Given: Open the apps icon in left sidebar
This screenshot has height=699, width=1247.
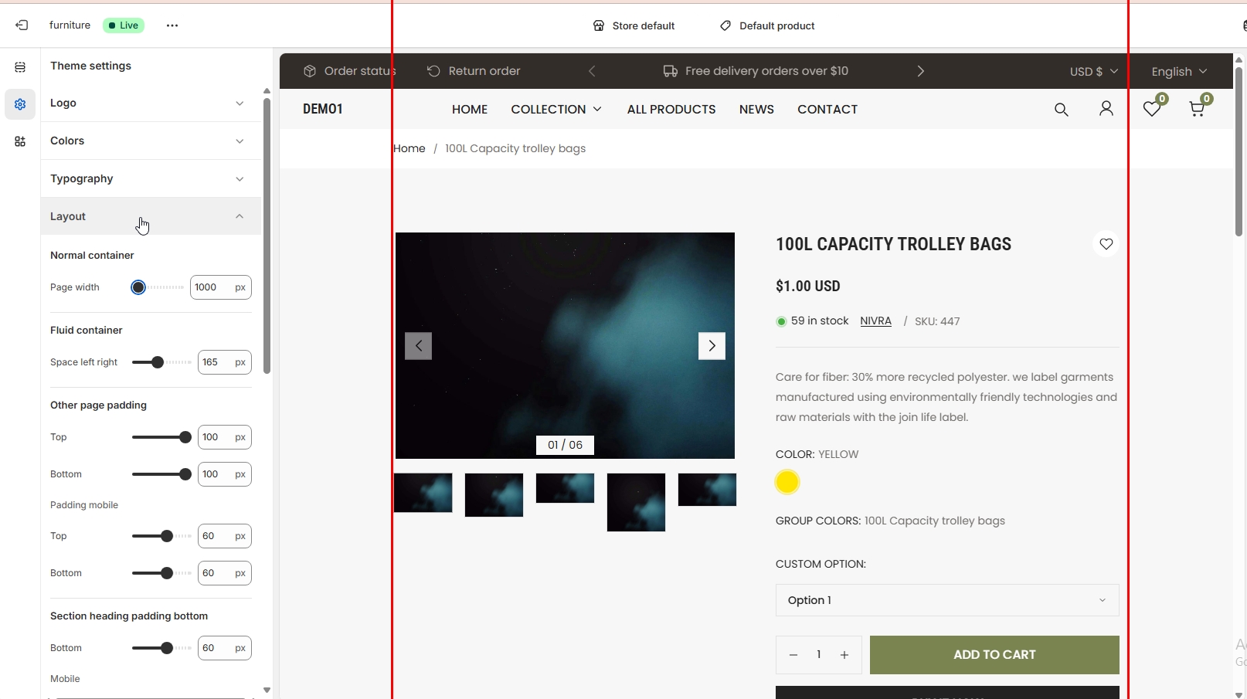Looking at the screenshot, I should pyautogui.click(x=20, y=141).
